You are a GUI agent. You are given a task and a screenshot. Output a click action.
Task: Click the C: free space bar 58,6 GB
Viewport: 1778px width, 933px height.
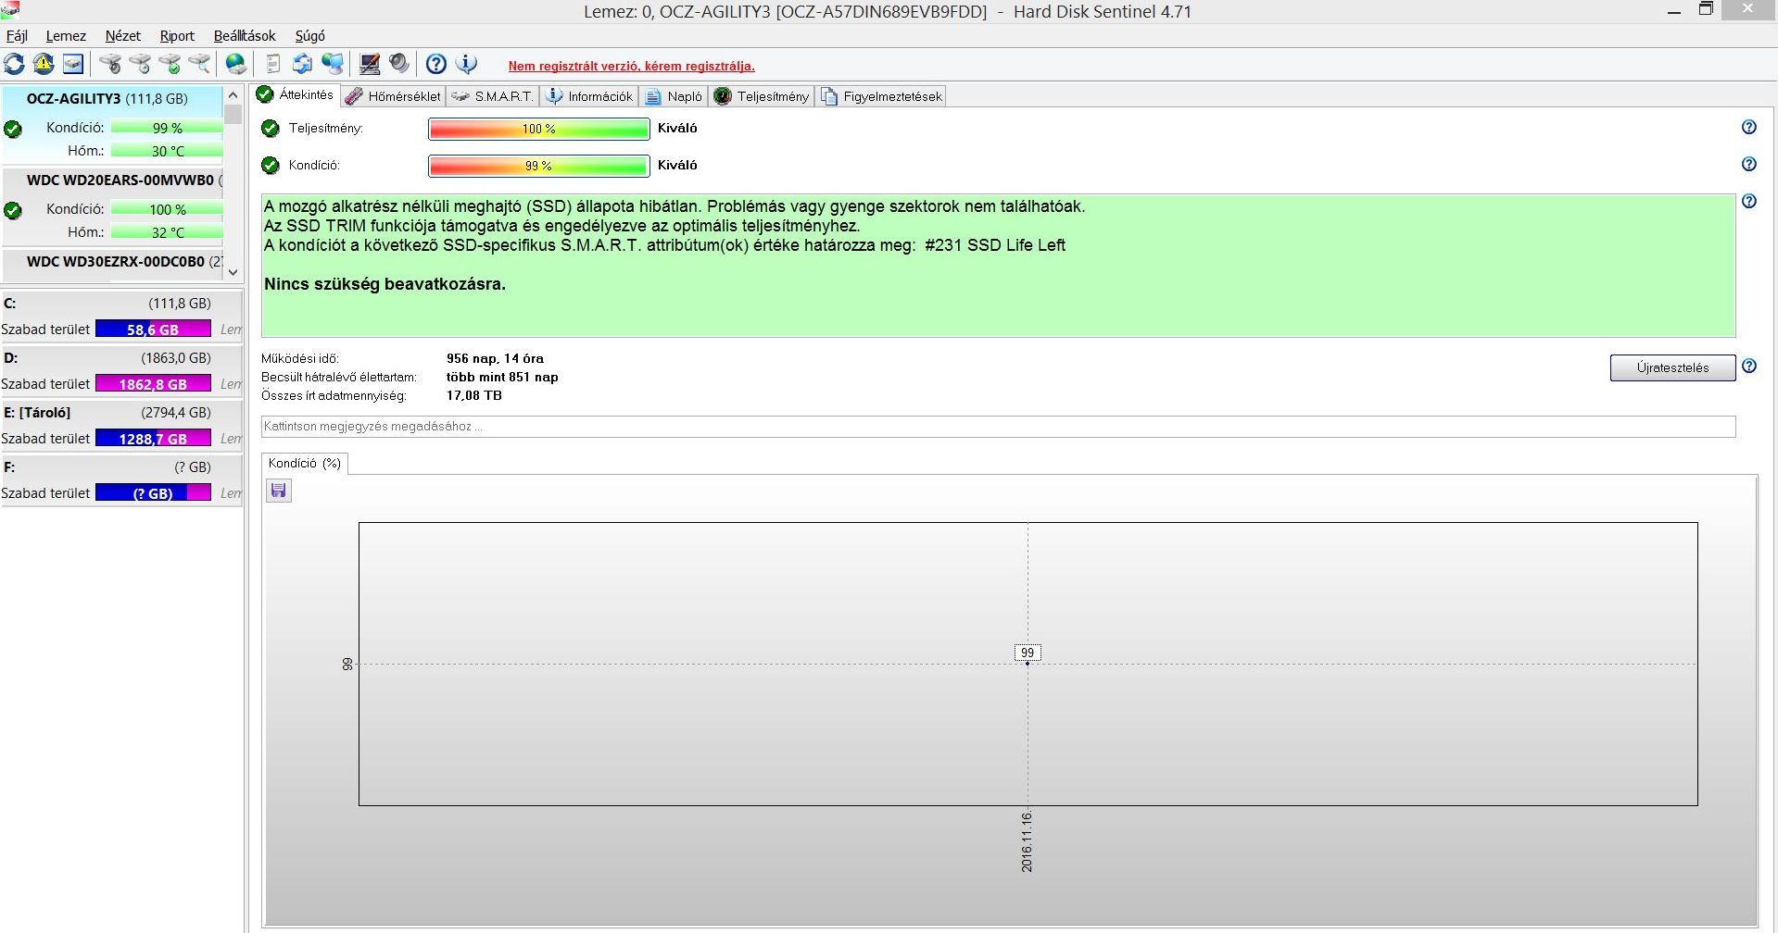(x=153, y=330)
